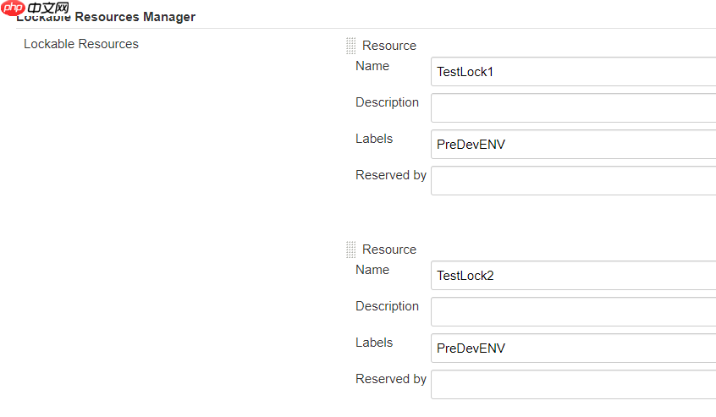716x417 pixels.
Task: Click the Reserved by field for TestLock2
Action: point(573,385)
